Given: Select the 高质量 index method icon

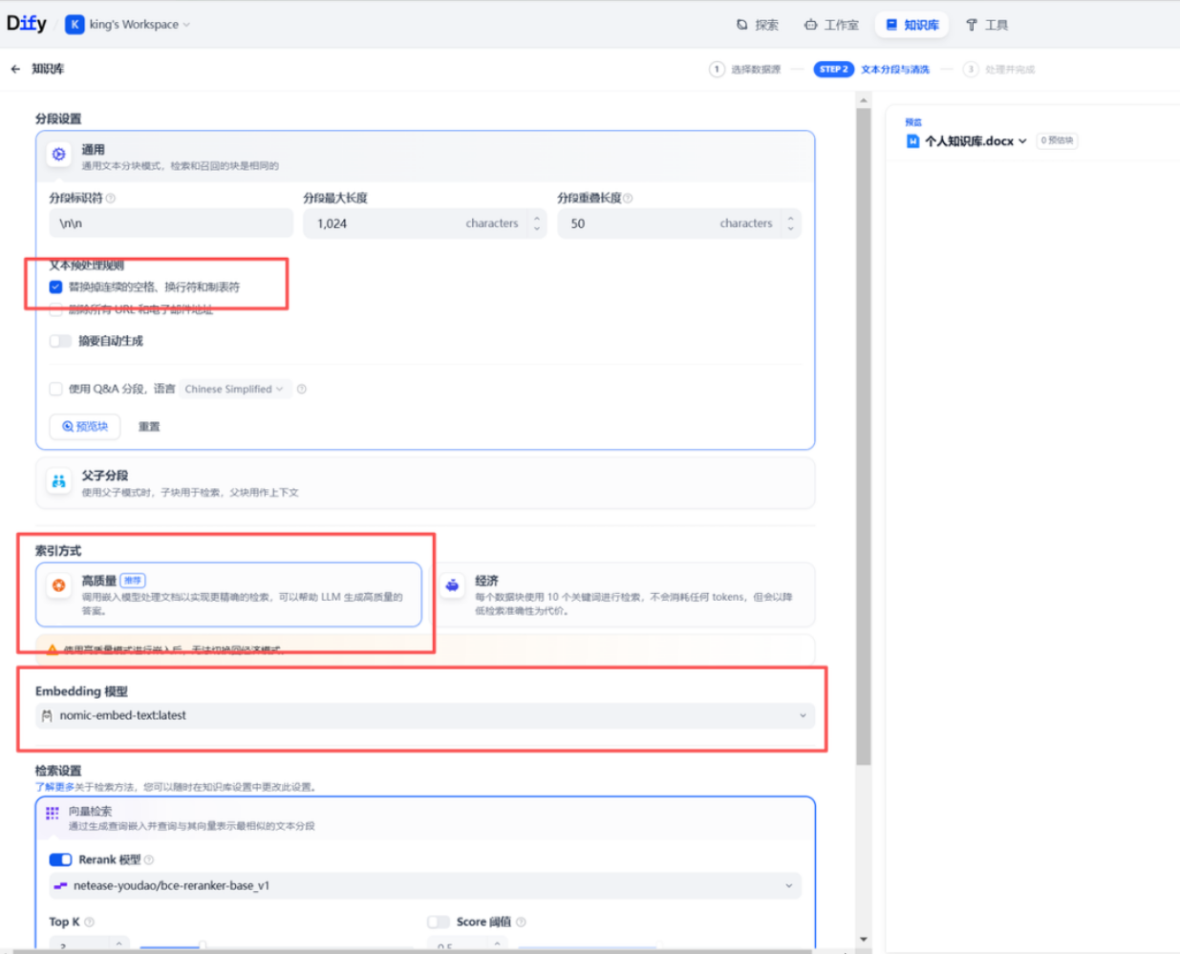Looking at the screenshot, I should [59, 585].
